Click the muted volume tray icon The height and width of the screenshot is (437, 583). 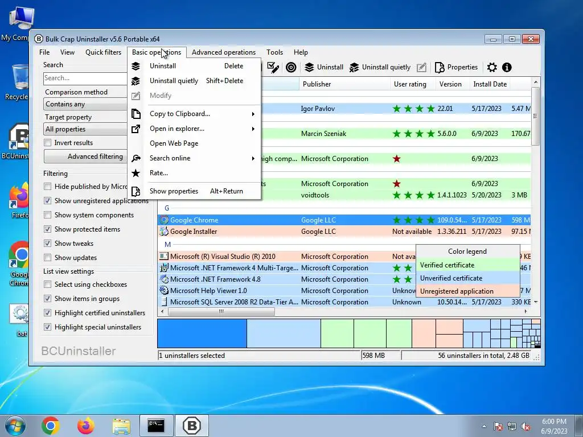coord(525,427)
